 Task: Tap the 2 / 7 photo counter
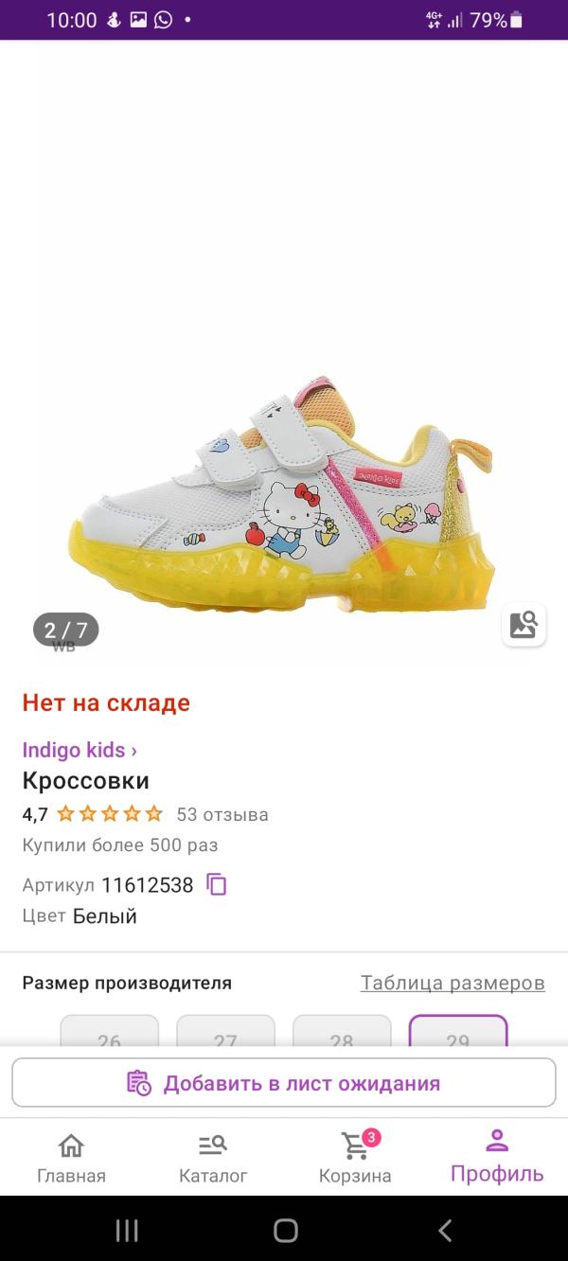[65, 630]
